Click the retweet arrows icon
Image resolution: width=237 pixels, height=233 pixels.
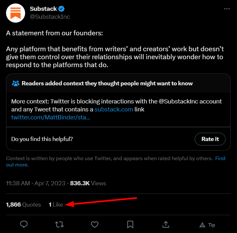click(59, 224)
